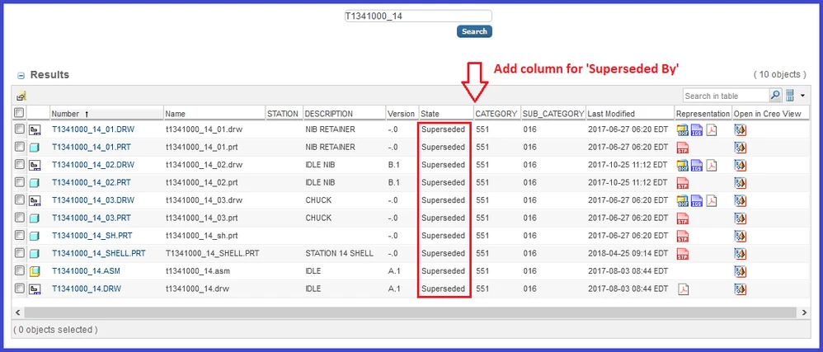Open T1341000_14_01.PRT in Creo View
This screenshot has height=352, width=823.
[740, 148]
